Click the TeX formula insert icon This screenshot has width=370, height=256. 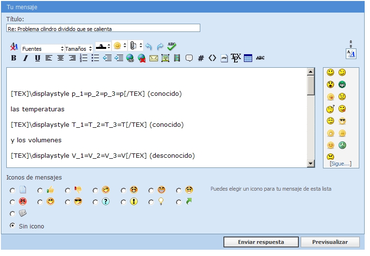236,58
